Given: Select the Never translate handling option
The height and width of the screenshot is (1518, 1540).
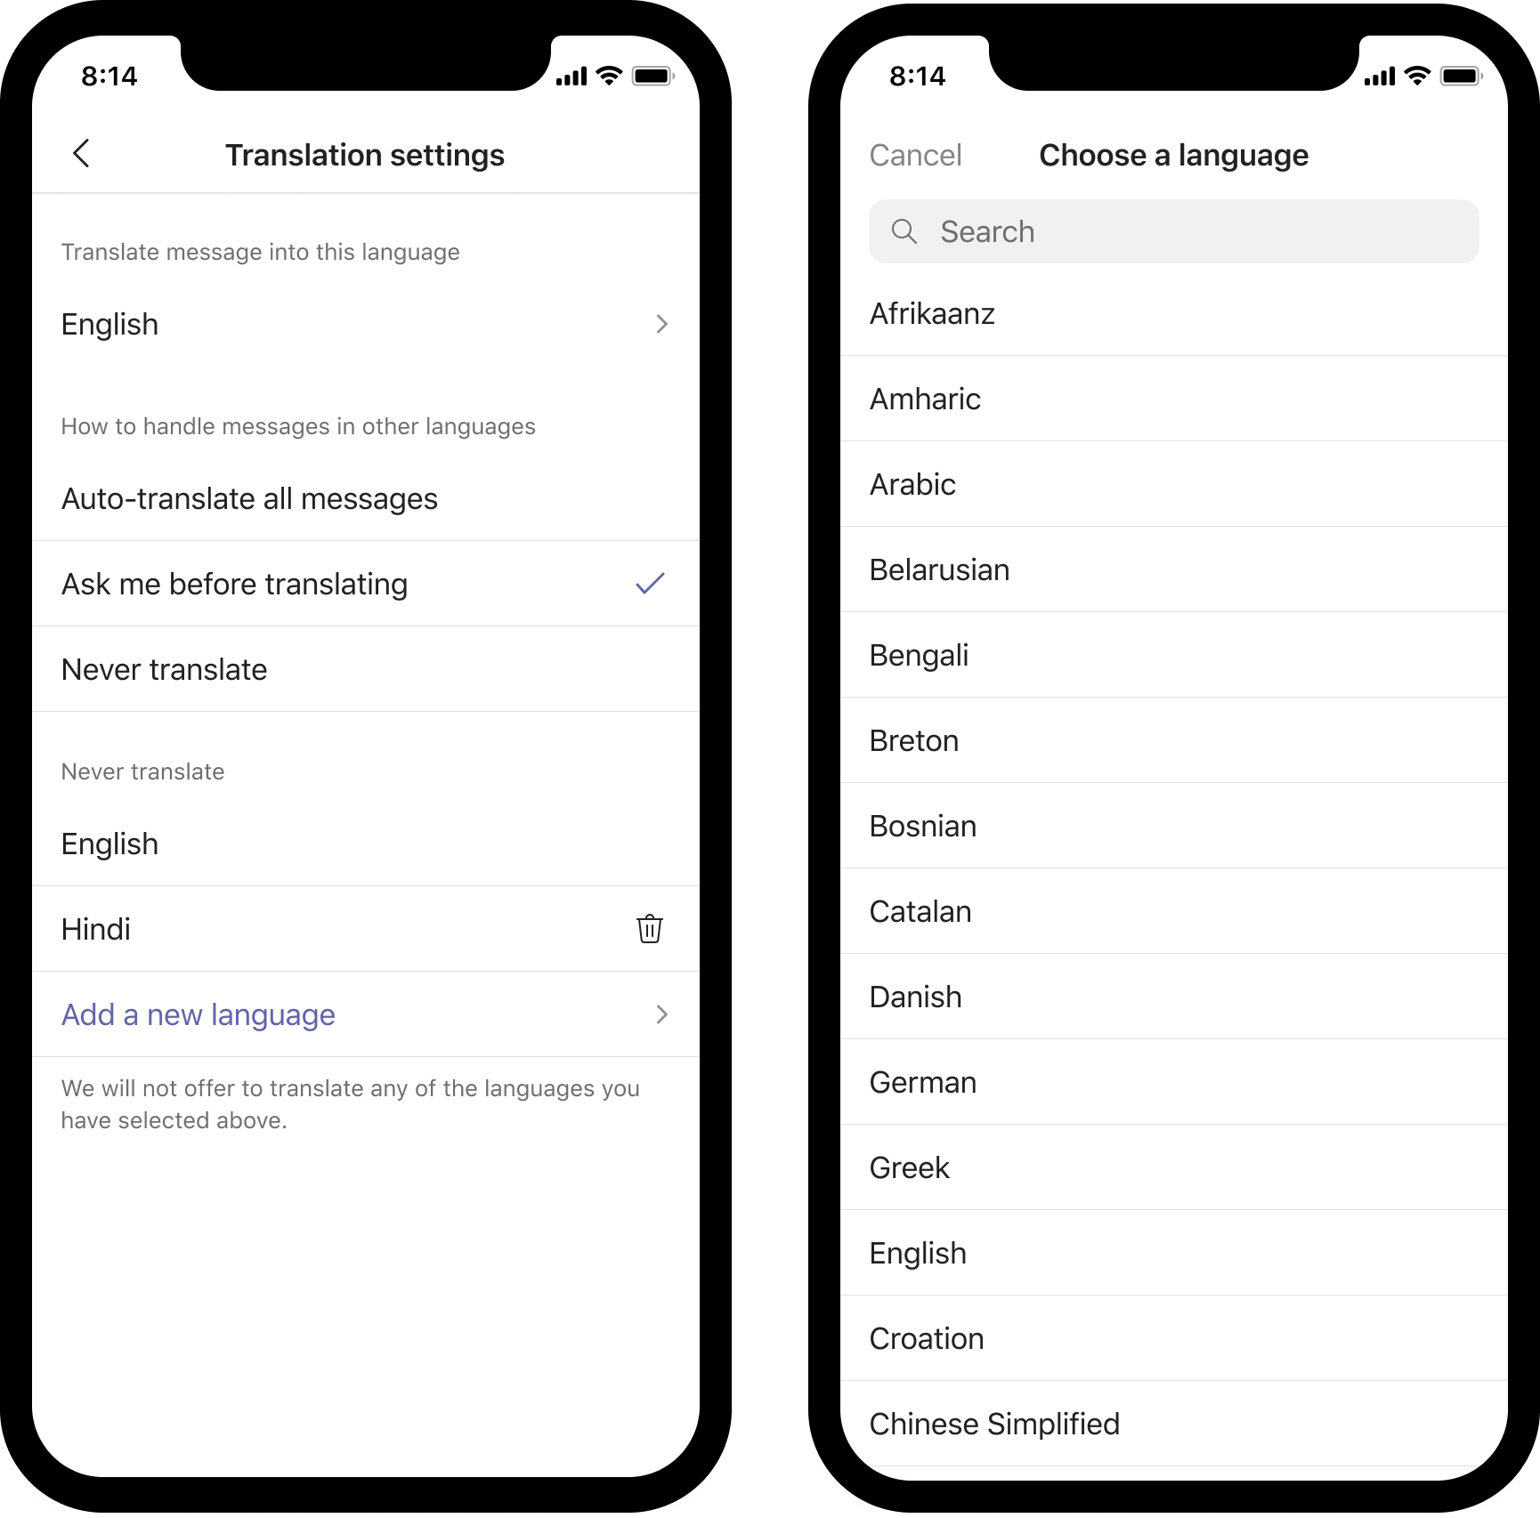Looking at the screenshot, I should pyautogui.click(x=366, y=669).
